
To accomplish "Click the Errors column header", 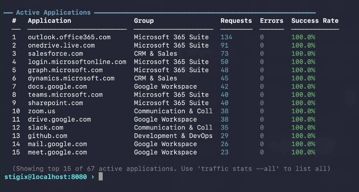I will 272,21.
